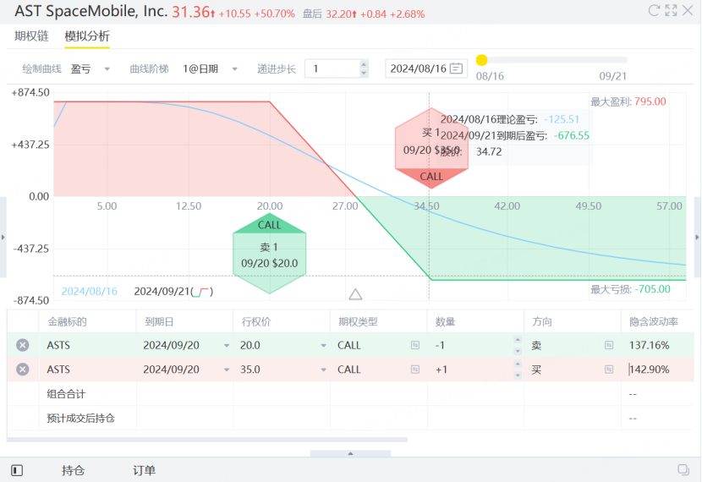
Task: Toggle direction icon on the 买 row
Action: click(x=609, y=370)
